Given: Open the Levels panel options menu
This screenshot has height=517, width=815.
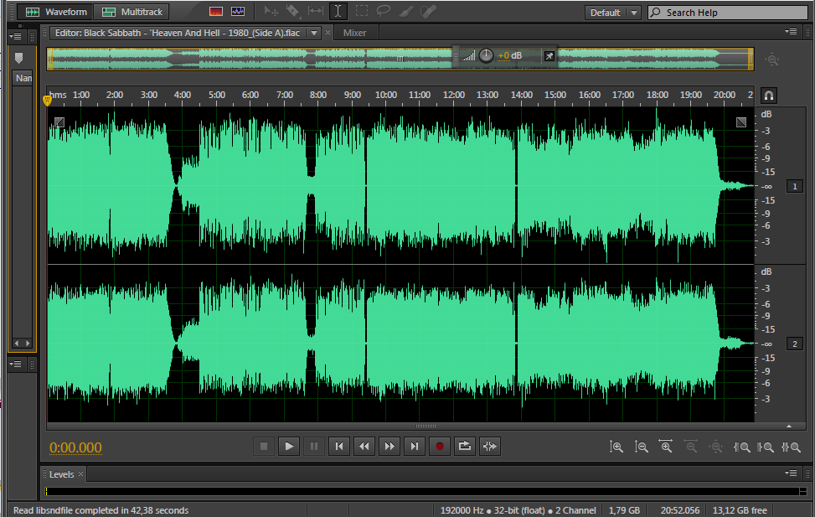Looking at the screenshot, I should pyautogui.click(x=791, y=473).
